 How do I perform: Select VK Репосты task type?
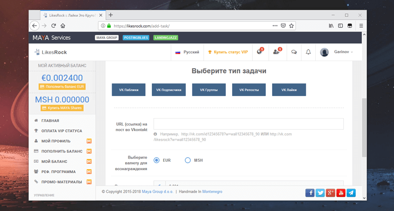[x=249, y=90]
